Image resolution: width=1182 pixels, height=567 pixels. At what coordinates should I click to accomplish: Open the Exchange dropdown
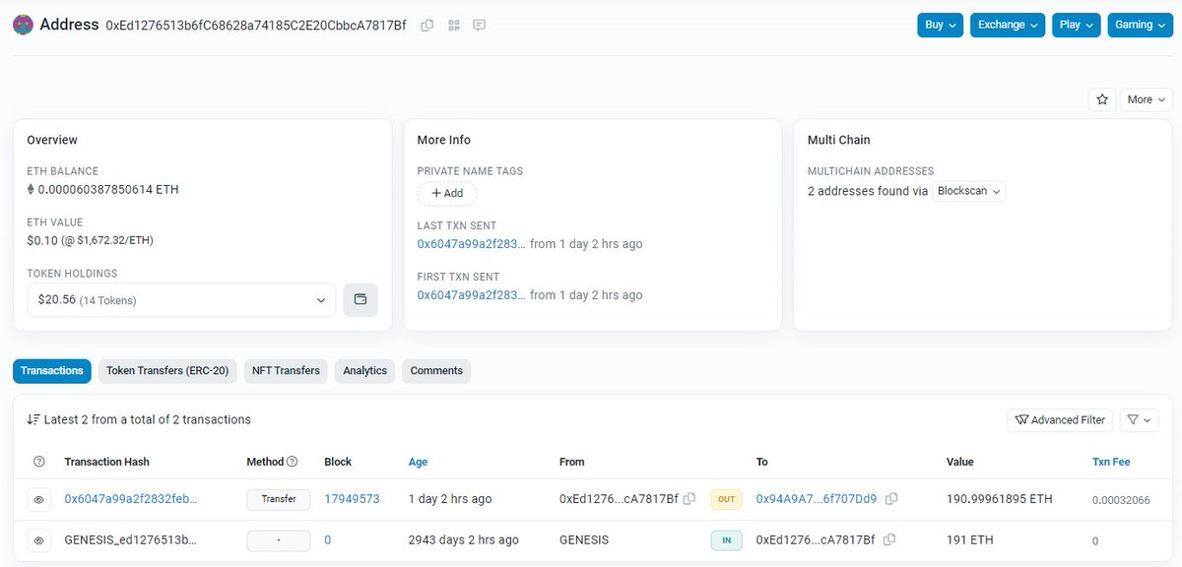tap(1008, 25)
